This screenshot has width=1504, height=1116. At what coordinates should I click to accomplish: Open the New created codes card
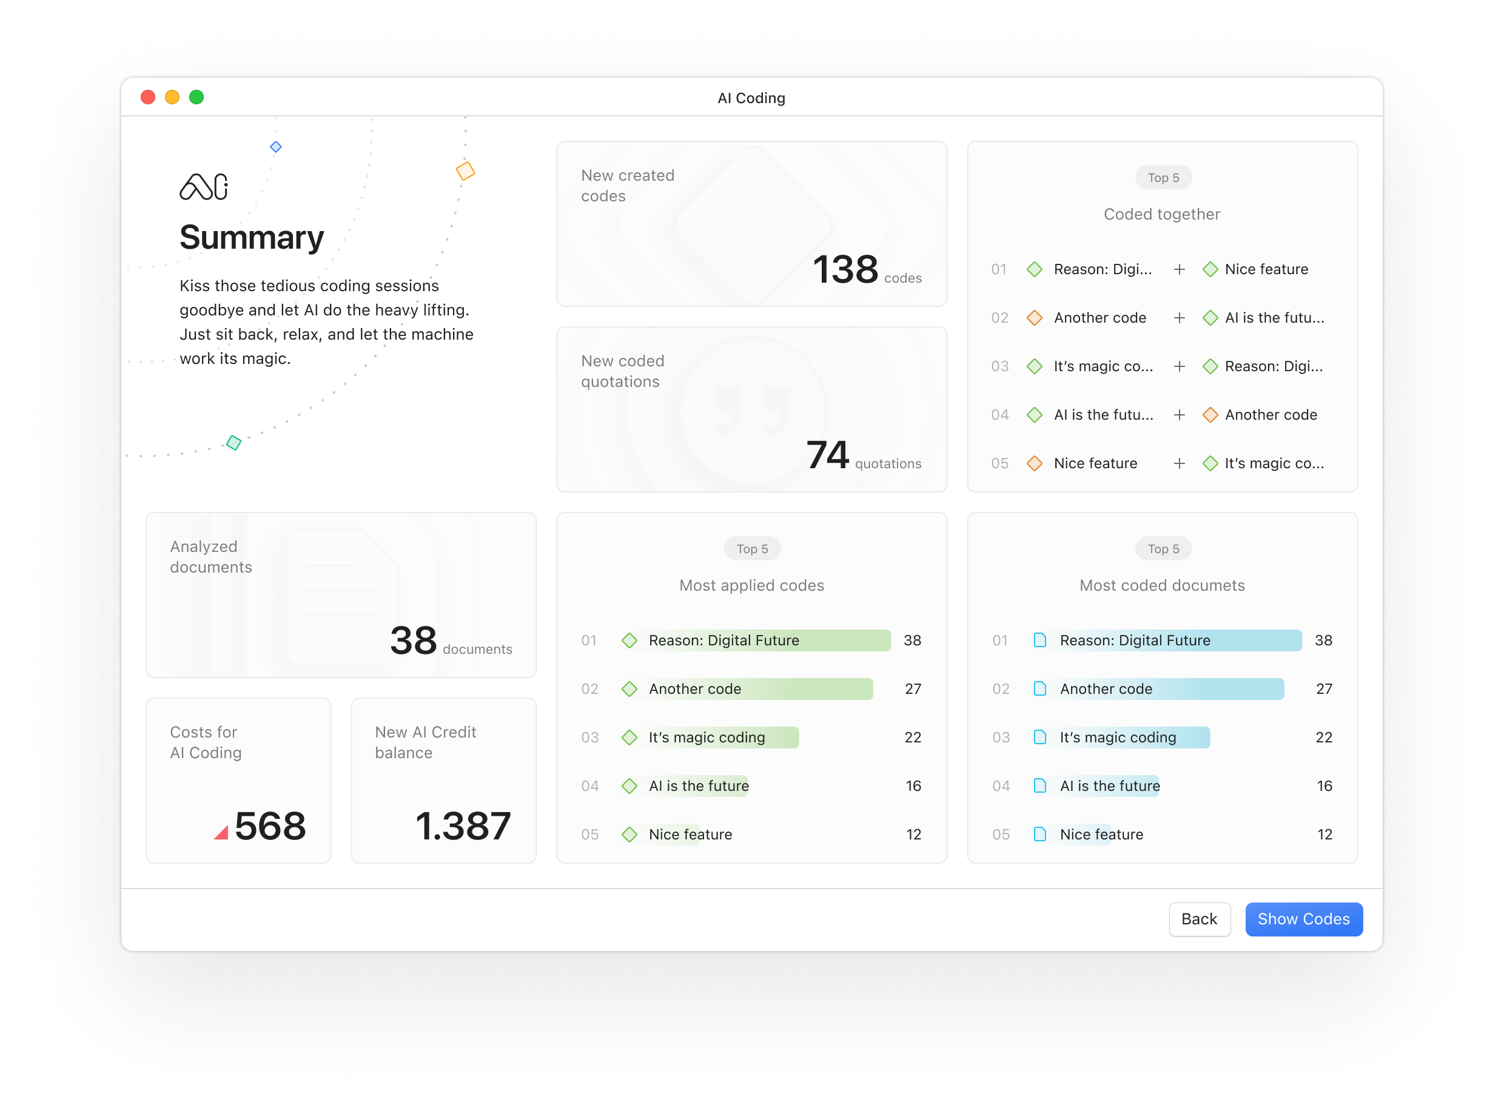point(751,224)
